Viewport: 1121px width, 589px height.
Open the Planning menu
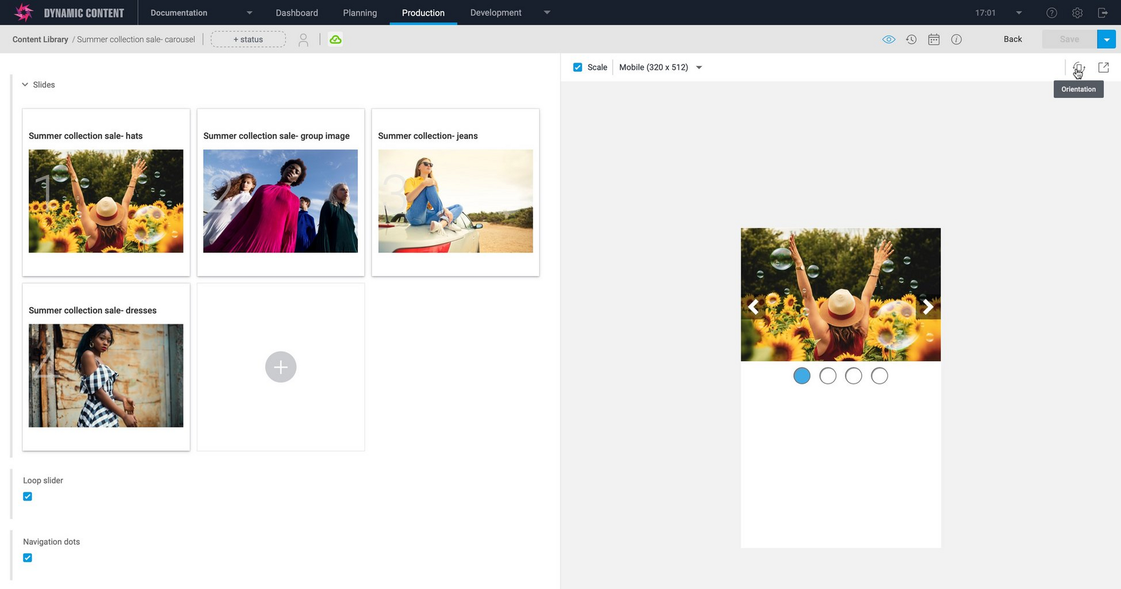point(360,13)
